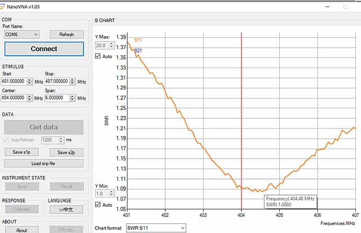Increase the Center frequency with up arrow
The height and width of the screenshot is (233, 361).
(30, 96)
